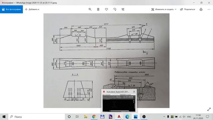The height and width of the screenshot is (120, 213).
Task: Open the three-dot more options menu
Action: tap(209, 9)
